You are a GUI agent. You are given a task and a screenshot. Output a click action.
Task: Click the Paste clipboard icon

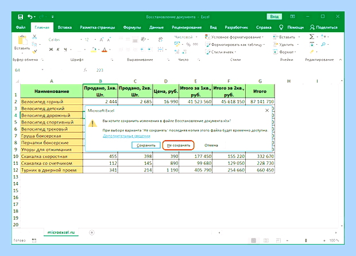point(22,40)
